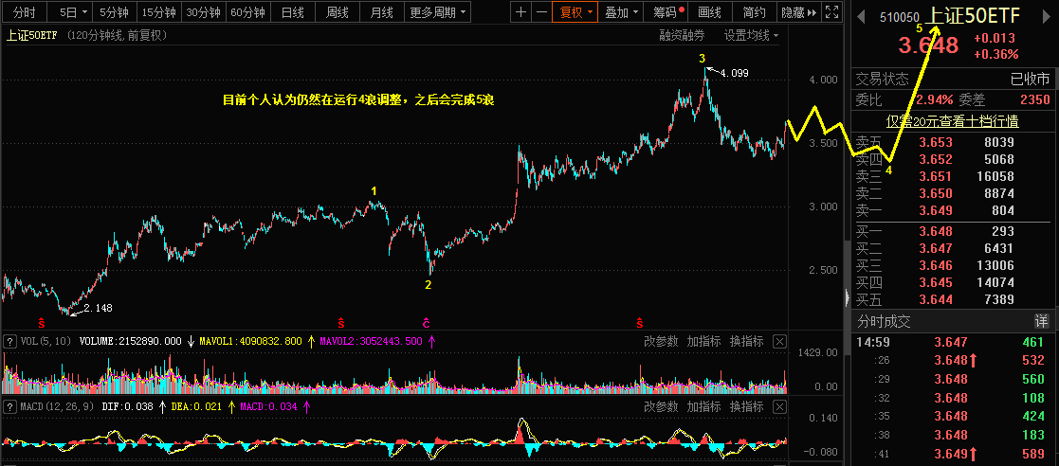
Task: Click the 14:59 trade tick row
Action: (x=954, y=343)
